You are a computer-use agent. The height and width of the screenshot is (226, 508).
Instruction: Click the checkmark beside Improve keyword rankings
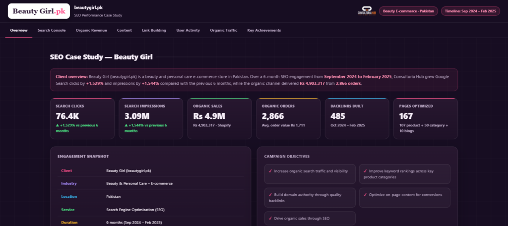coord(365,171)
